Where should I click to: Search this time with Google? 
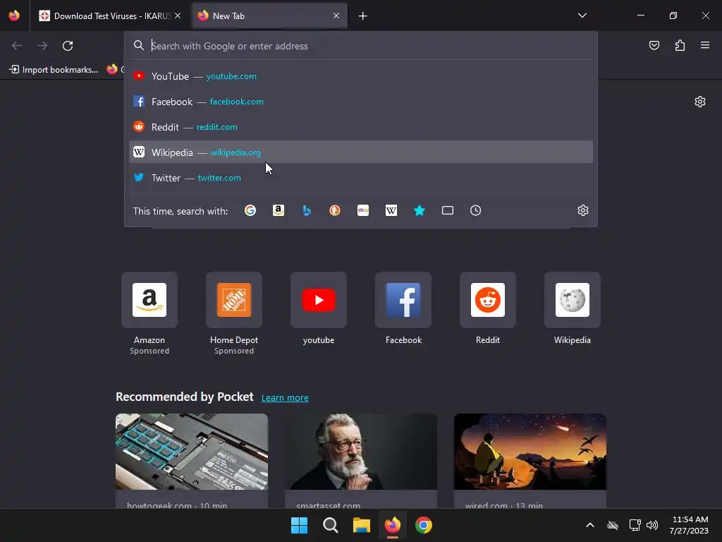[250, 210]
